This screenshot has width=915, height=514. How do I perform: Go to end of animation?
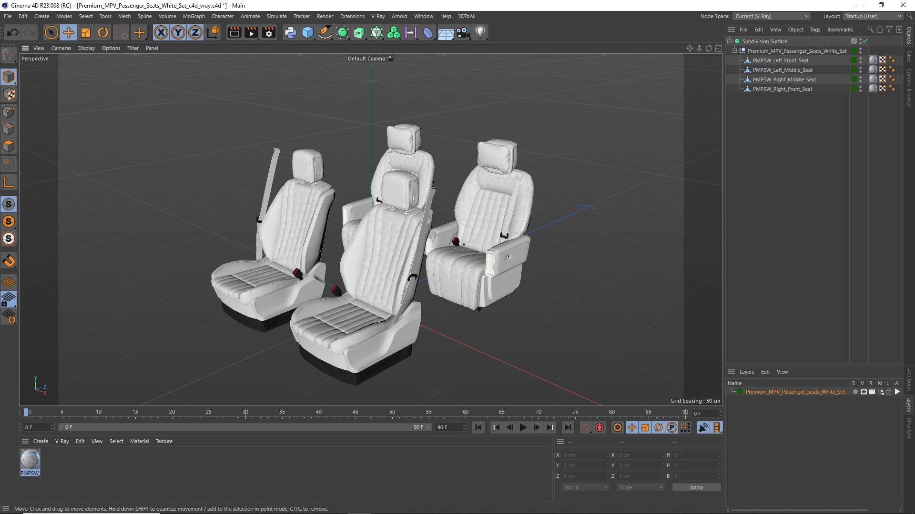(568, 427)
